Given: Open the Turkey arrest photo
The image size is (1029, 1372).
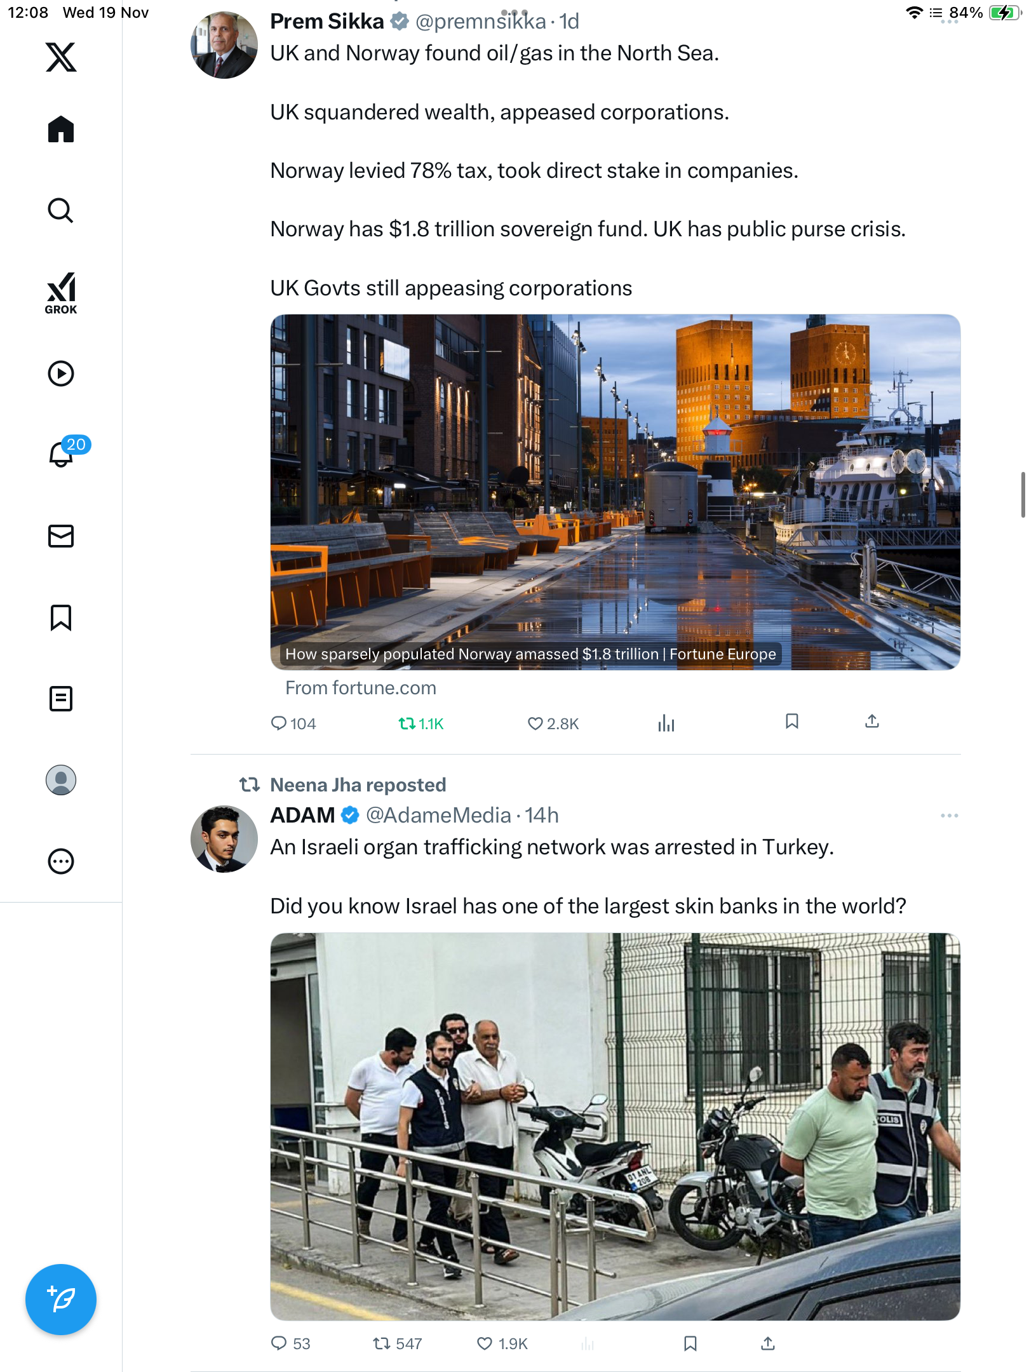Looking at the screenshot, I should point(615,1126).
